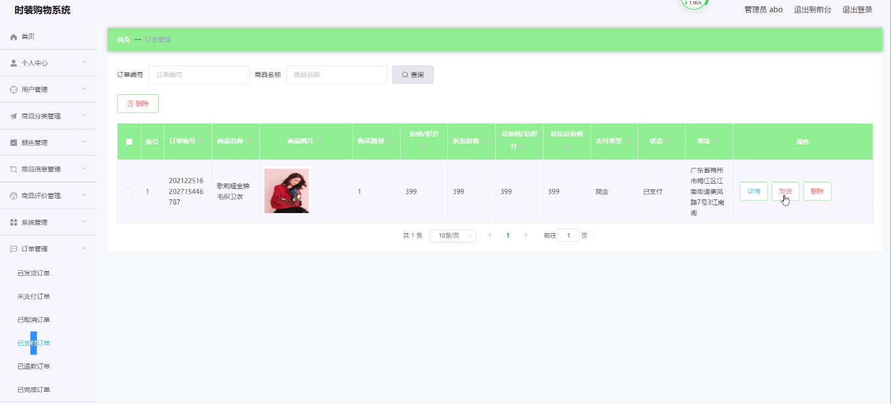Sort by 支付类型 column arrows
Image resolution: width=891 pixels, height=404 pixels.
628,141
